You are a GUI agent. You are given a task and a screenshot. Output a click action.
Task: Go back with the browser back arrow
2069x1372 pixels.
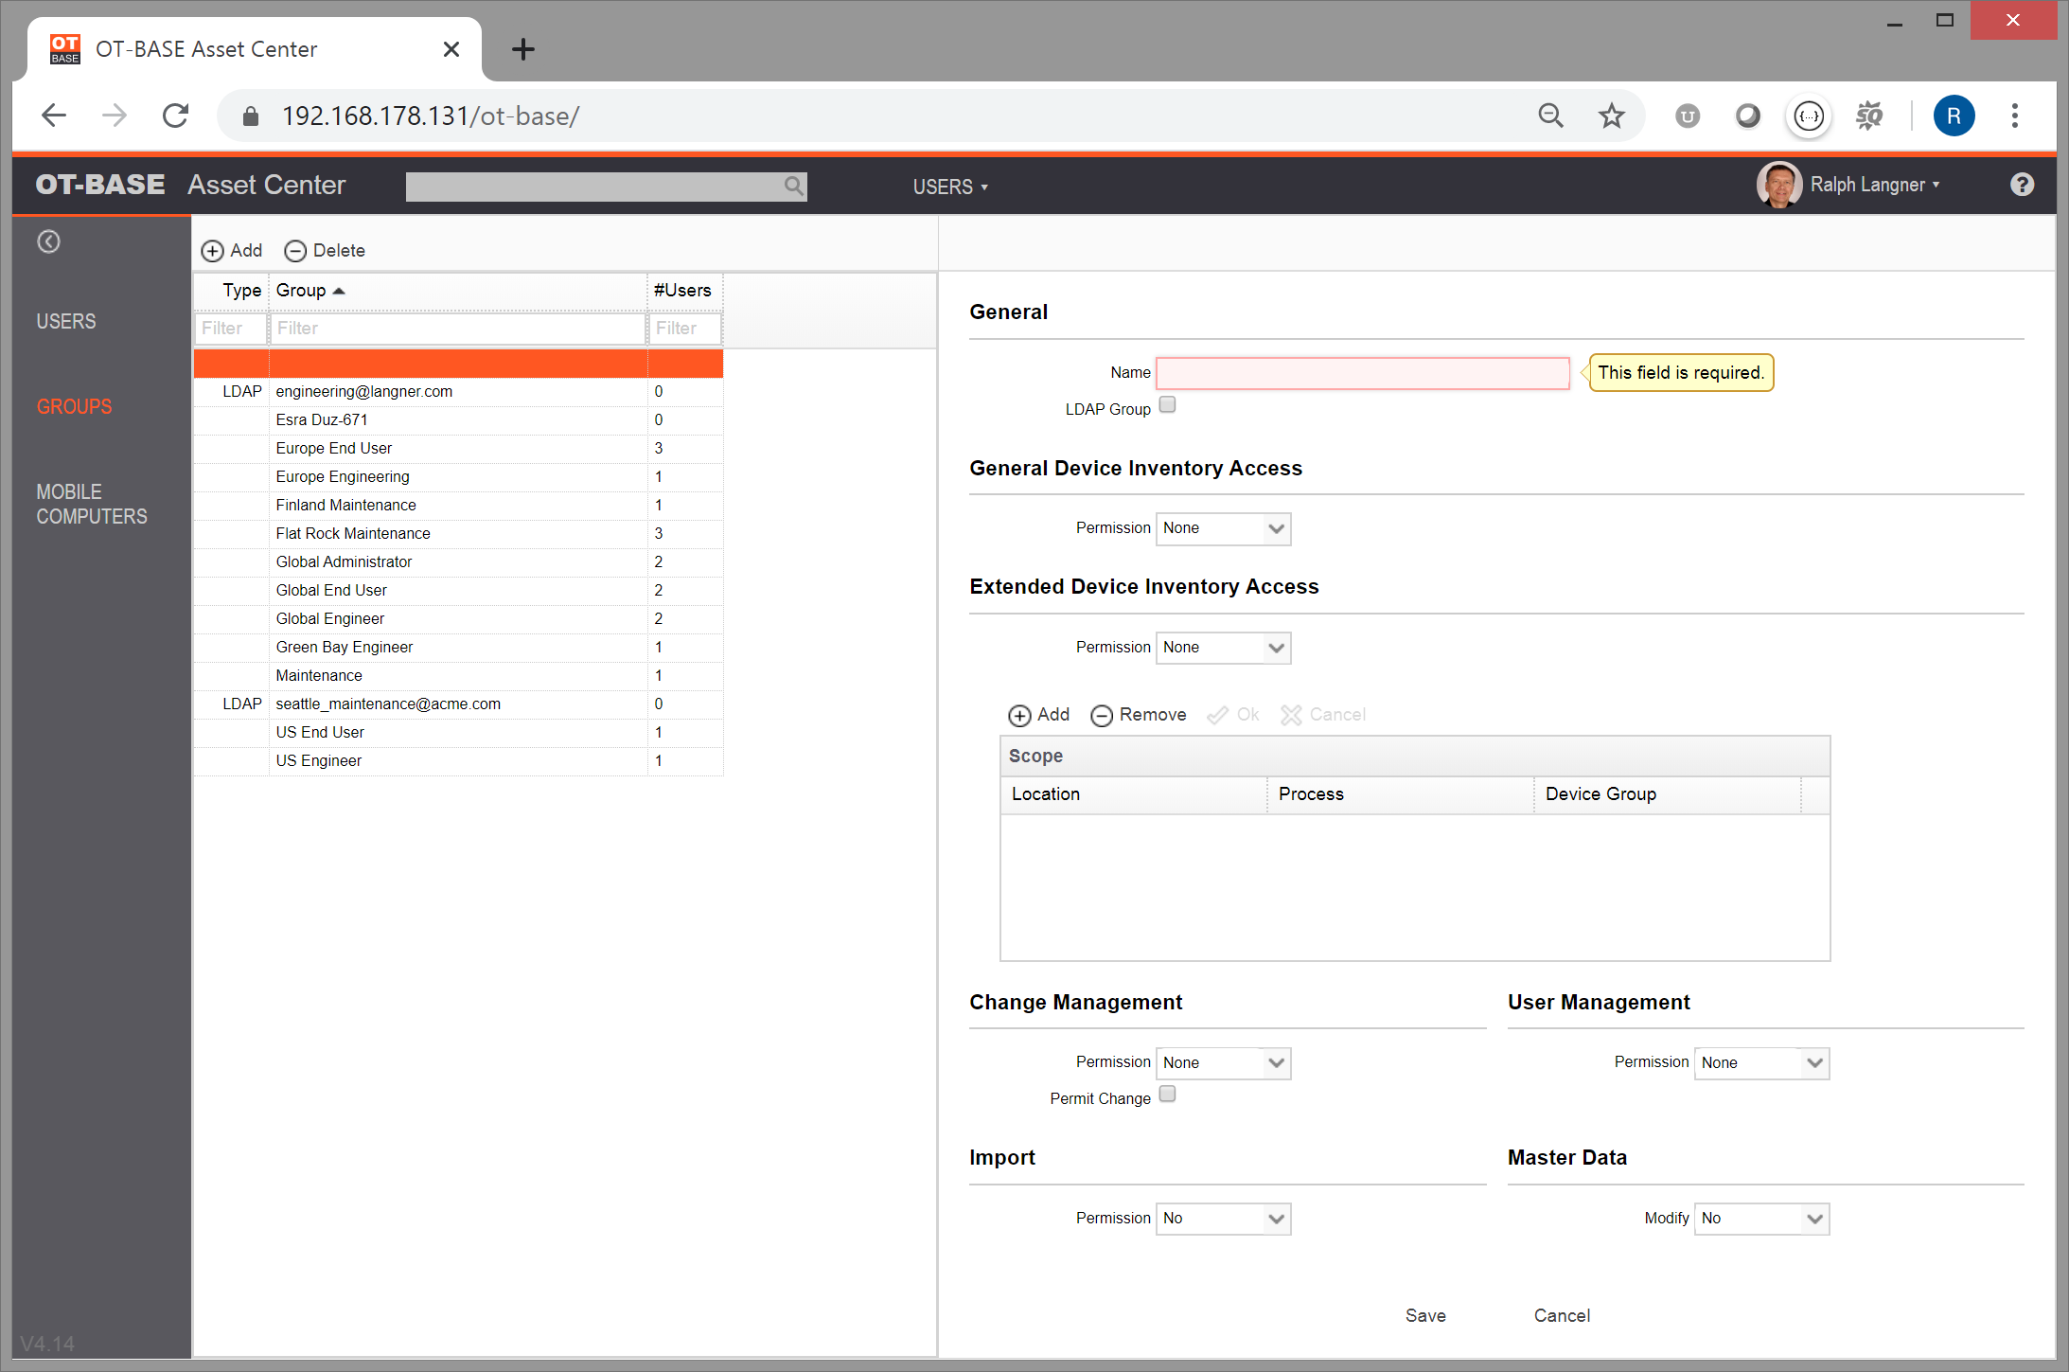tap(54, 116)
